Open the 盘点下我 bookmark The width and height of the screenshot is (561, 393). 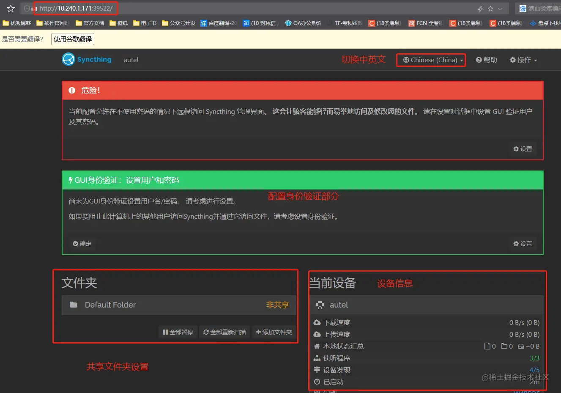[x=545, y=23]
